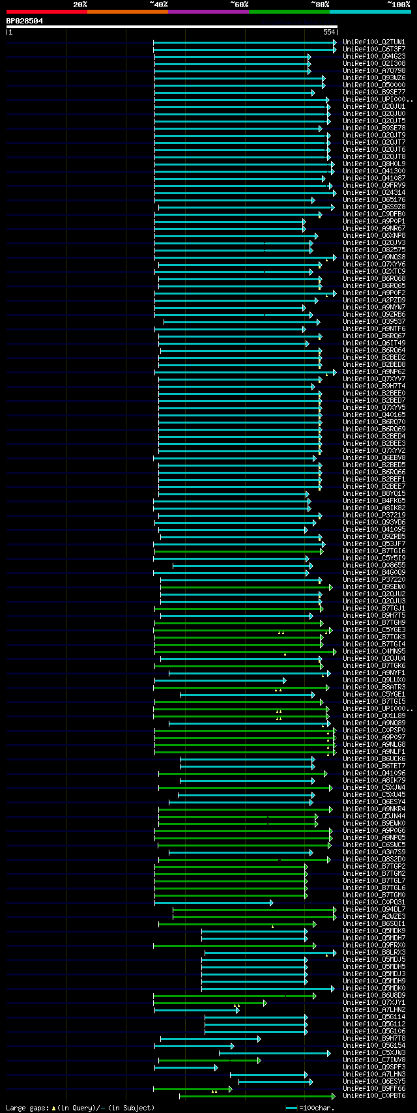The width and height of the screenshot is (417, 1113).
Task: Click the UniRef100_Q41300 label
Action: pyautogui.click(x=374, y=171)
